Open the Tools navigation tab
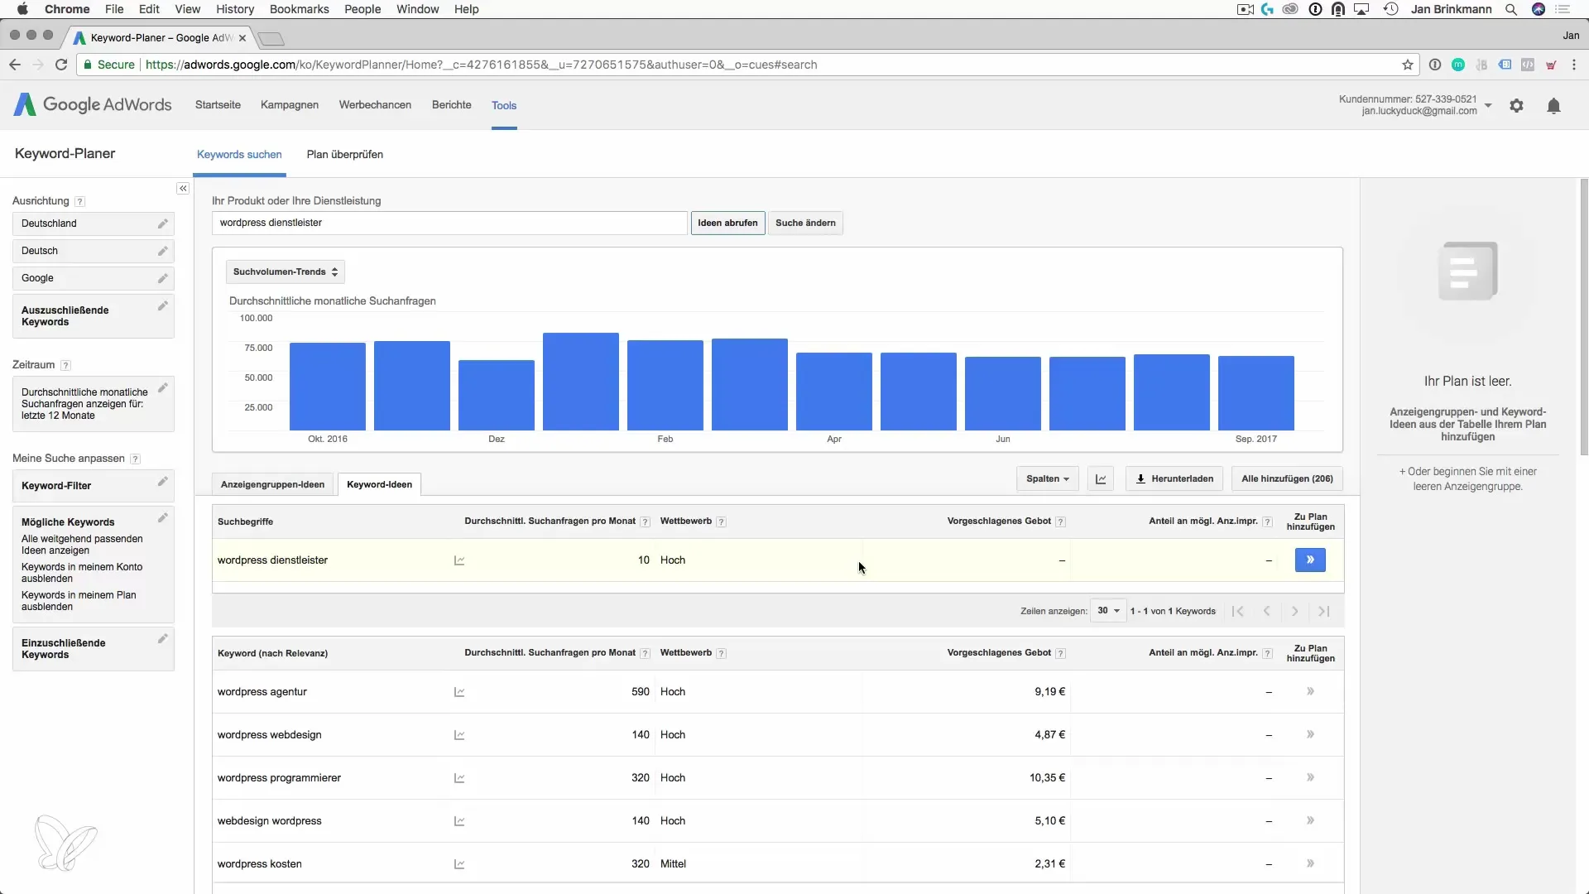The width and height of the screenshot is (1589, 894). (x=504, y=105)
